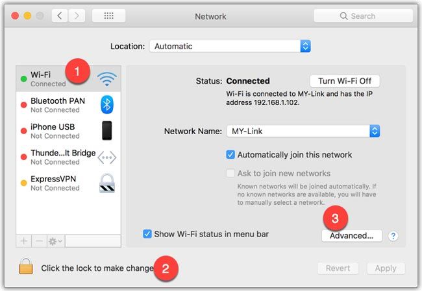Uncheck Automatically join this network
Screen dimensions: 422x291
pyautogui.click(x=230, y=155)
